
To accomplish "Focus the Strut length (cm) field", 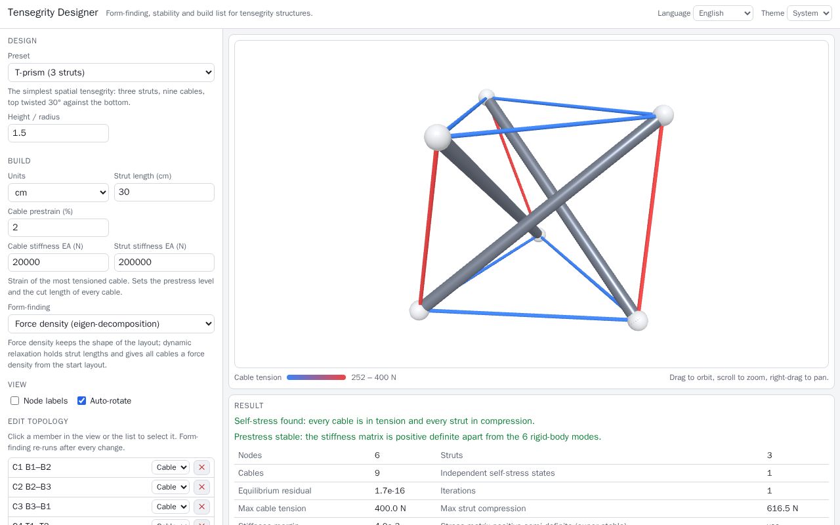I will 164,192.
